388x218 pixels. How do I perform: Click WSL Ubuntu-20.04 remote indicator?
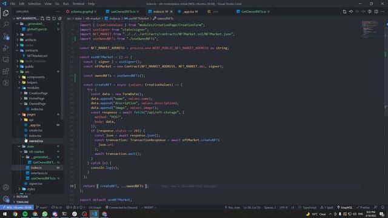point(17,207)
